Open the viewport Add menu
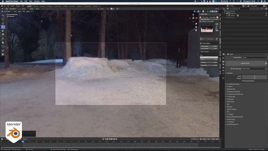Image resolution: width=268 pixels, height=151 pixels. 23,11
